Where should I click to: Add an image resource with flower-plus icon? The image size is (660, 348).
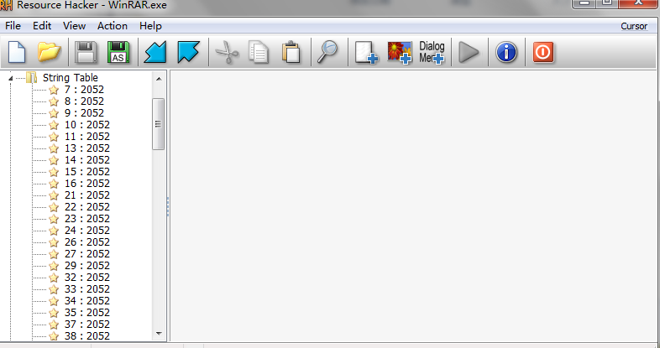coord(400,53)
